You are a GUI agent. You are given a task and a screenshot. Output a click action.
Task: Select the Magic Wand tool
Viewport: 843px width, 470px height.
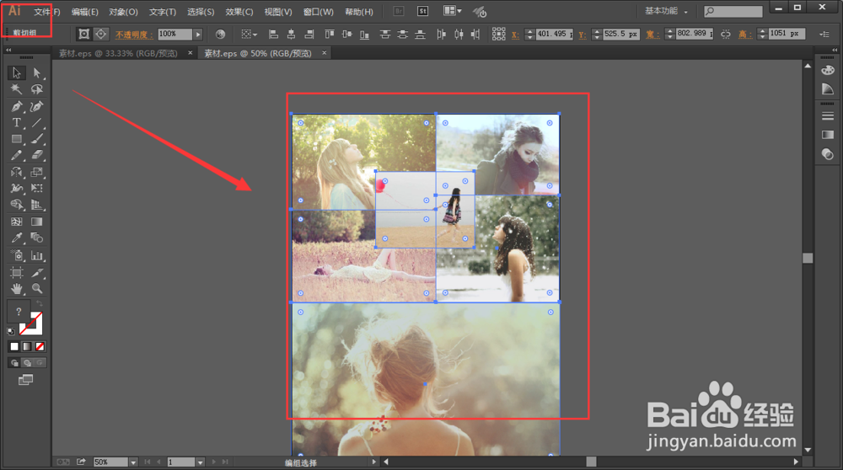click(x=17, y=89)
